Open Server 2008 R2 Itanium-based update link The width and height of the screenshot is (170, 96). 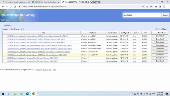pos(39,52)
